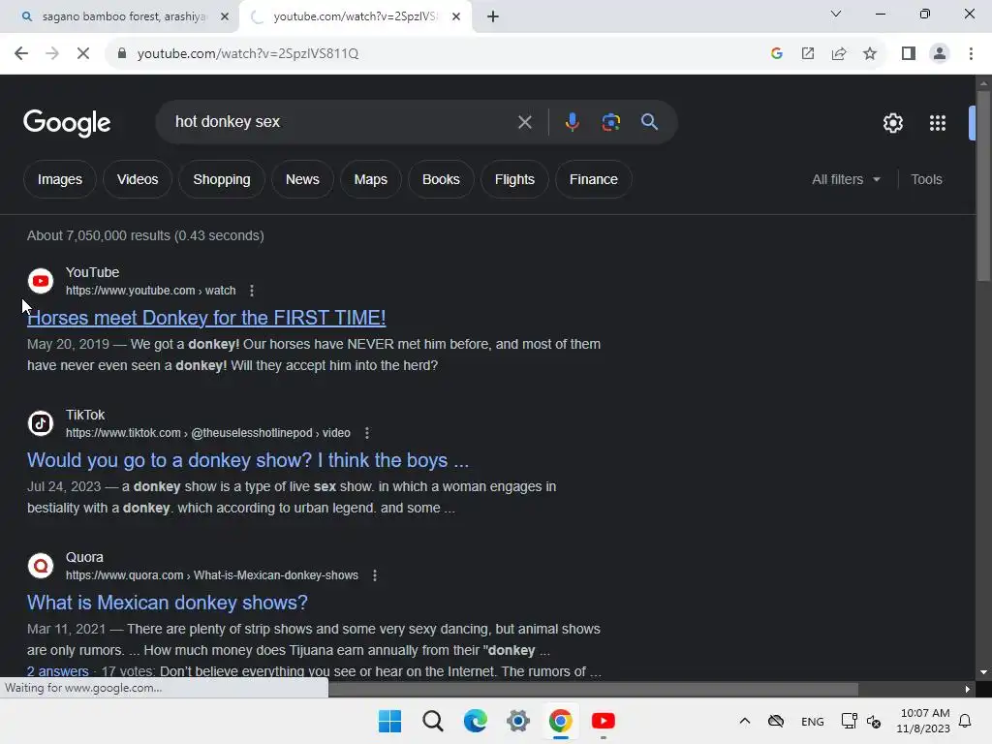Open the Chrome side panel
Image resolution: width=992 pixels, height=744 pixels.
(x=909, y=54)
